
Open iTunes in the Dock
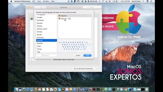click(67, 89)
